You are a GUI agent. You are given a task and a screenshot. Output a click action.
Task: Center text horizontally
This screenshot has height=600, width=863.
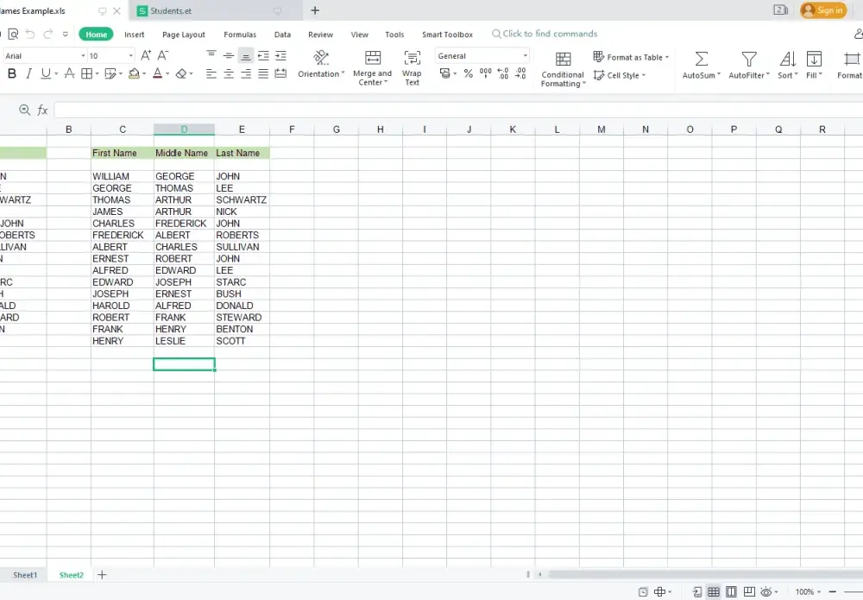click(229, 73)
